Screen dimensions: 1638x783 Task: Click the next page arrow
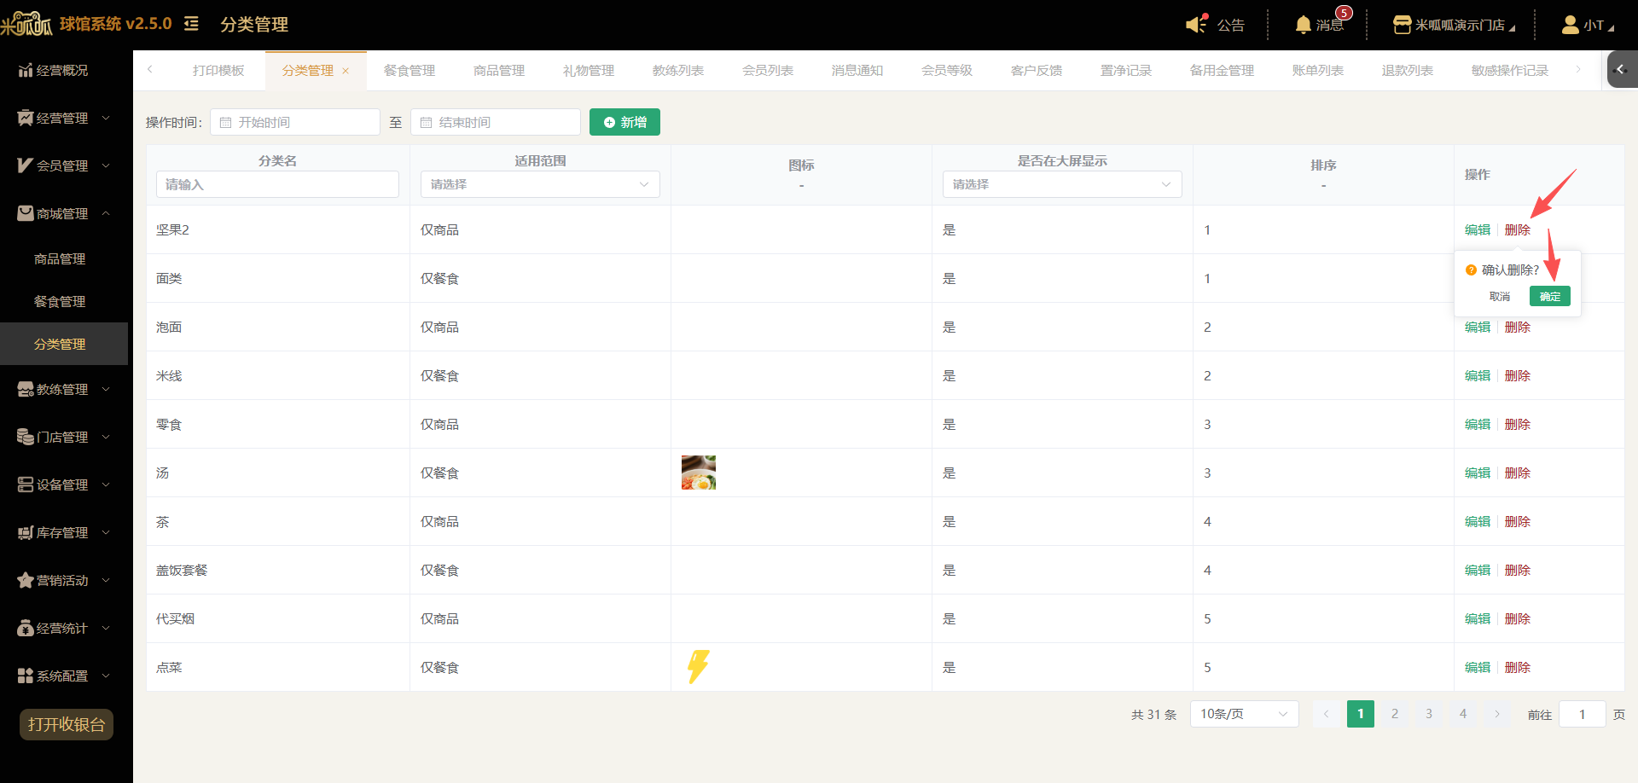click(x=1497, y=714)
